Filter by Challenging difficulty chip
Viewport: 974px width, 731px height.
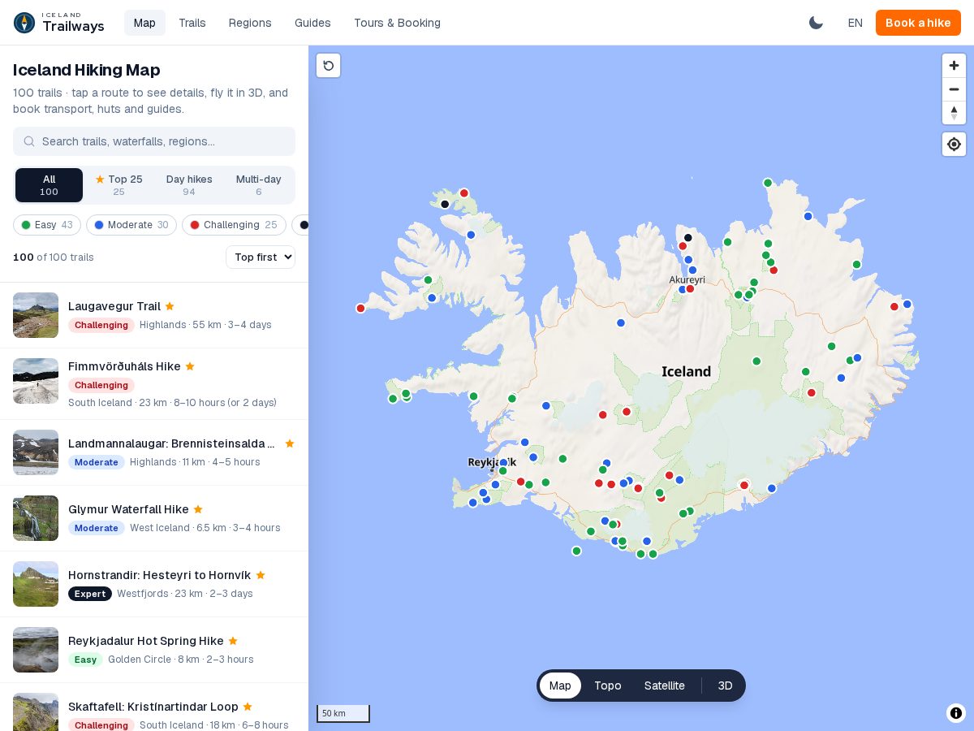click(x=234, y=225)
